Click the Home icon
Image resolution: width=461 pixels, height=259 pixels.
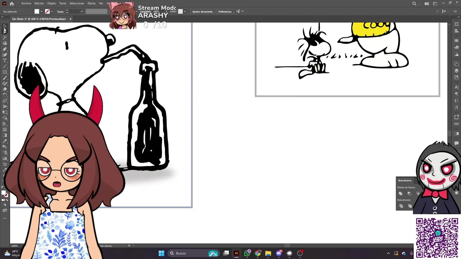12,4
